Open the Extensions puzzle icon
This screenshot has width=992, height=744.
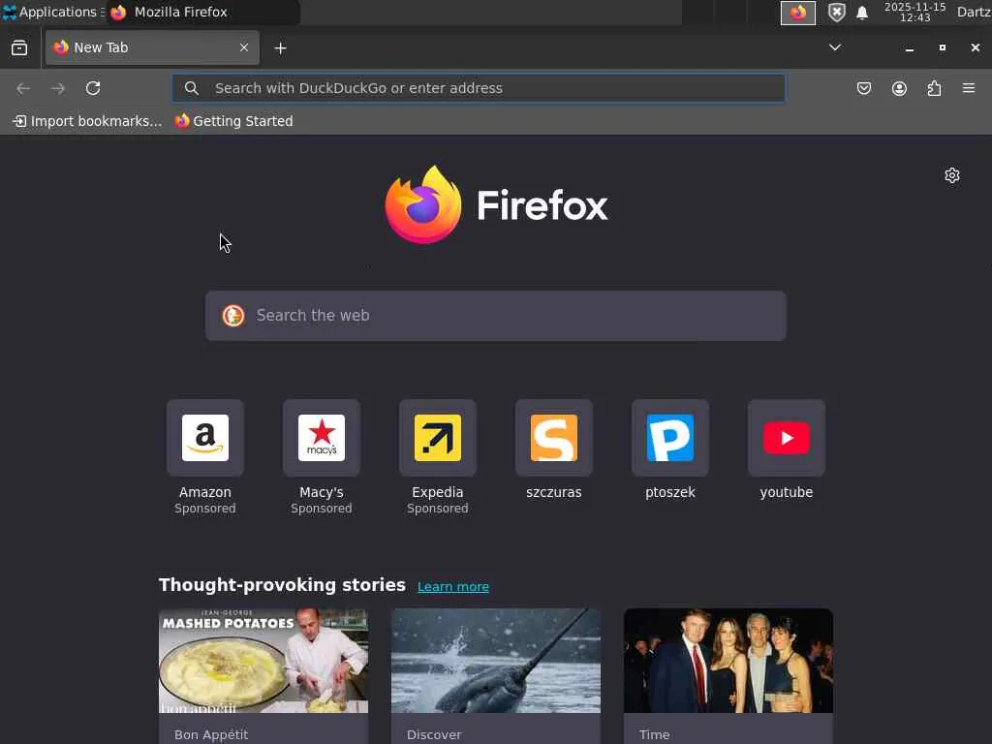934,88
